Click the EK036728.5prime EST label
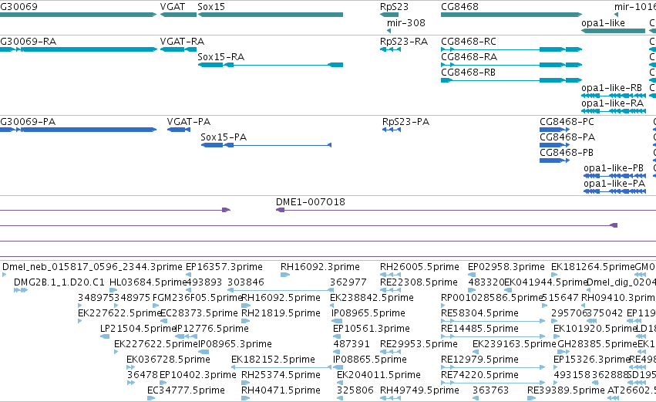The height and width of the screenshot is (402, 656). tap(168, 360)
